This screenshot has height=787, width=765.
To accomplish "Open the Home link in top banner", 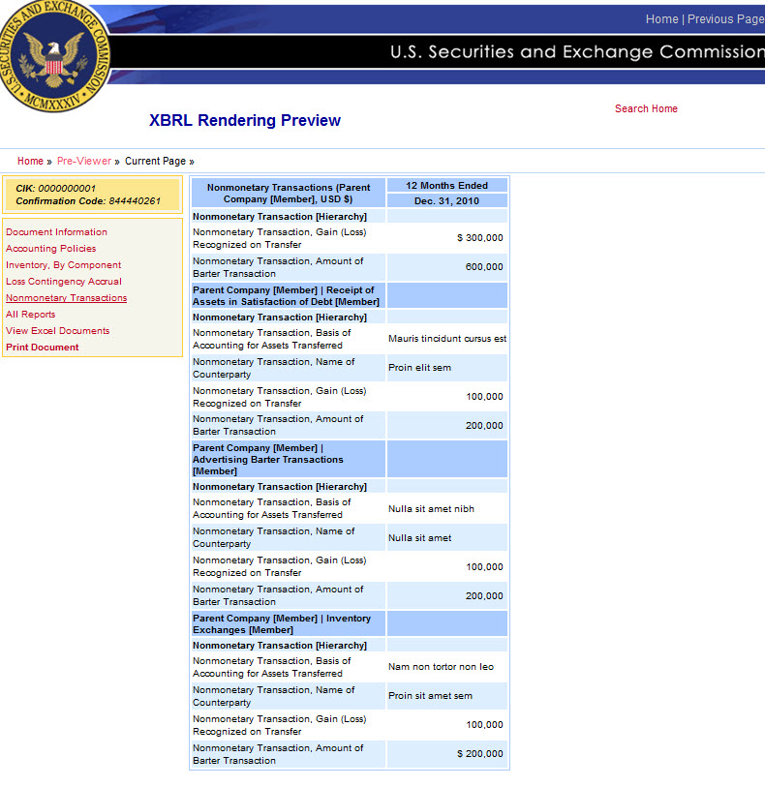I will [x=661, y=19].
